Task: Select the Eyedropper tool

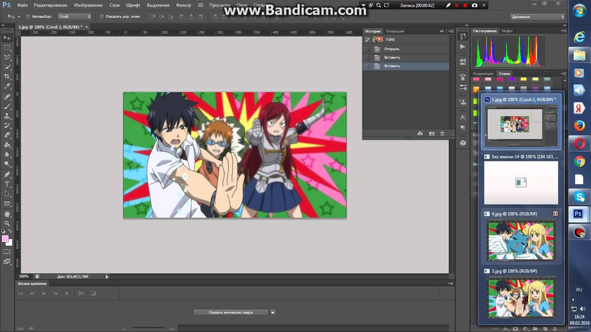Action: [x=7, y=86]
